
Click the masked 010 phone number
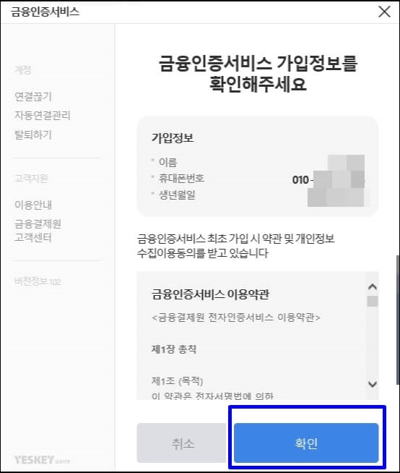coord(329,180)
